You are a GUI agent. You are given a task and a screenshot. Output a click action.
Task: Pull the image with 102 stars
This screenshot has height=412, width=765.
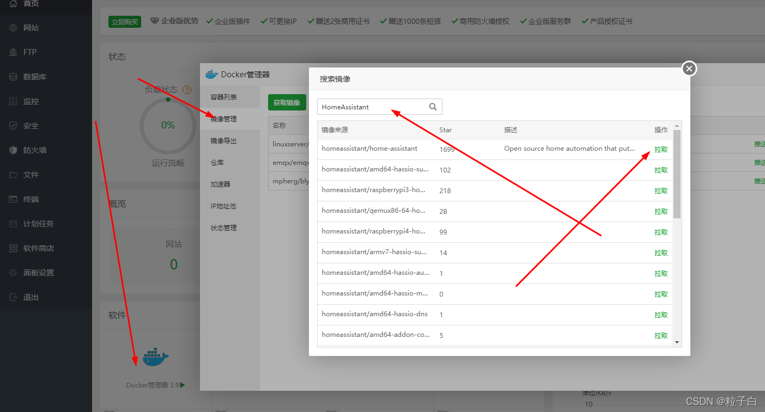pos(661,170)
